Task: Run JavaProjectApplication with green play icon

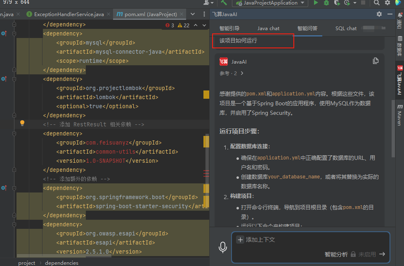Action: [x=316, y=3]
